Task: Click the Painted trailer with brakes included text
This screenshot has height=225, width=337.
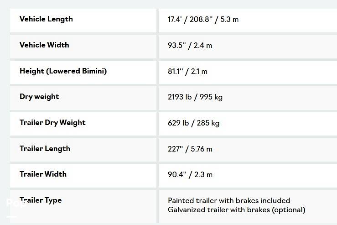Action: [229, 201]
